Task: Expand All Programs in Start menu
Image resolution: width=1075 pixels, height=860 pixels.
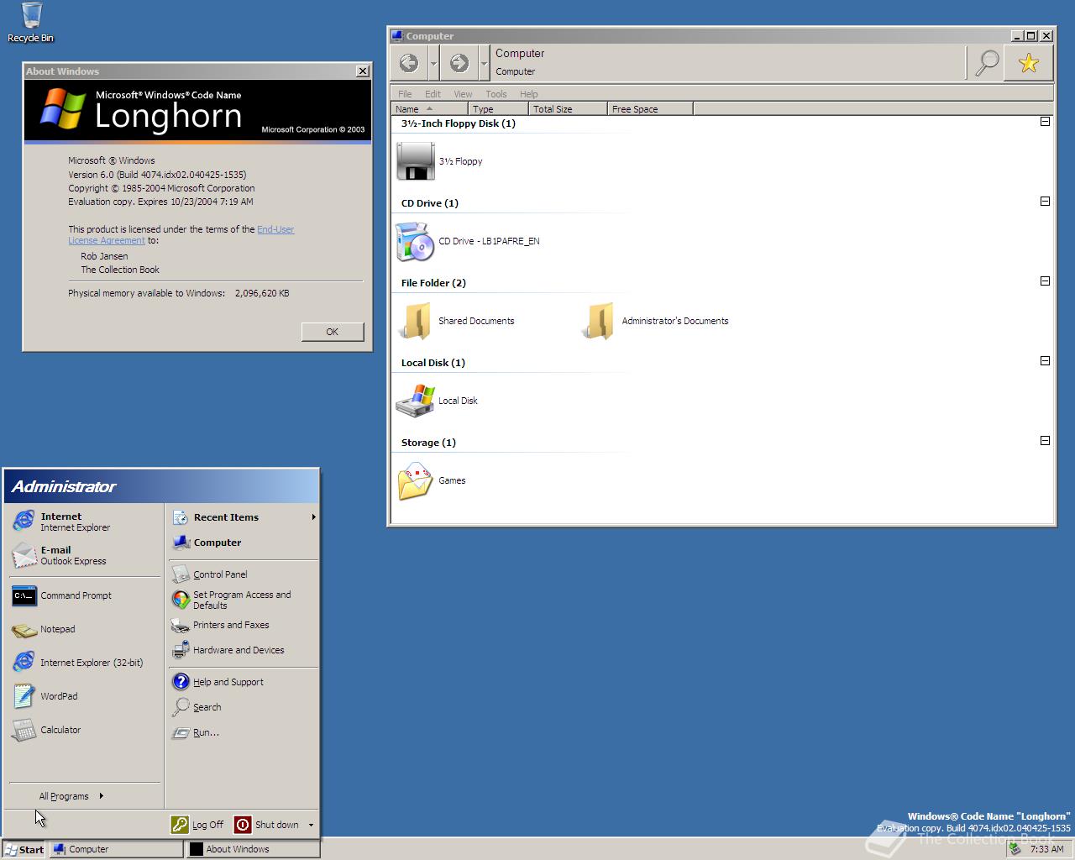Action: (71, 796)
